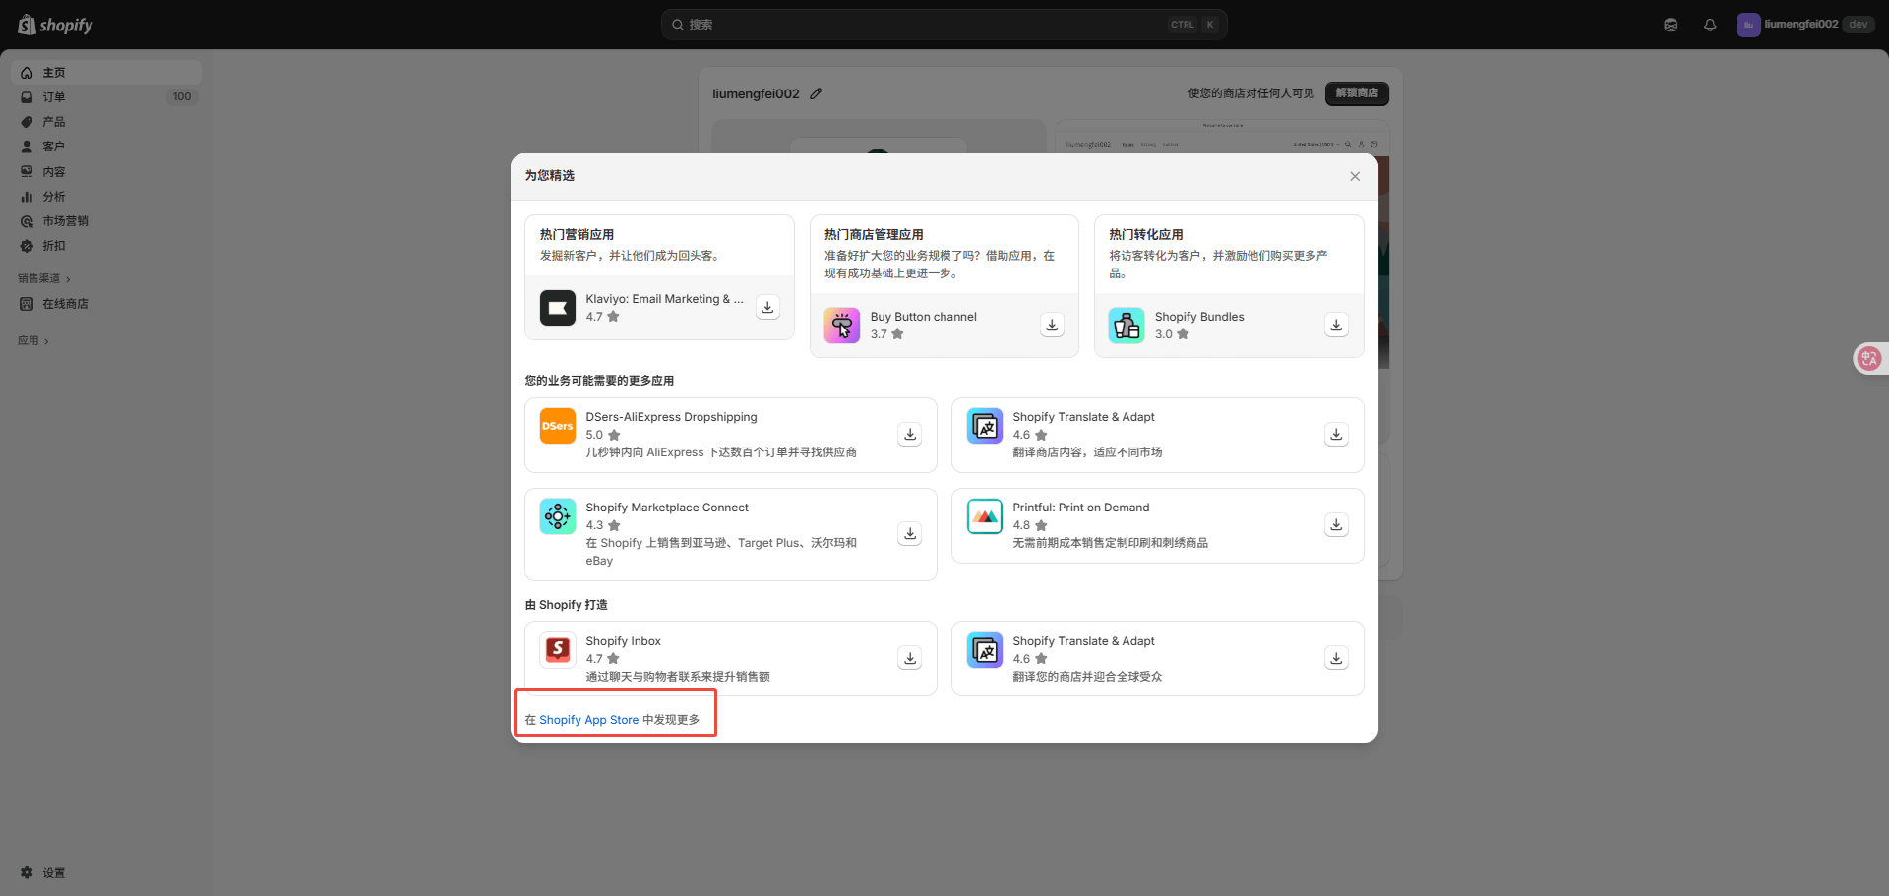Click install icon for Klaviyo Email Marketing
The width and height of the screenshot is (1889, 896).
click(x=767, y=307)
